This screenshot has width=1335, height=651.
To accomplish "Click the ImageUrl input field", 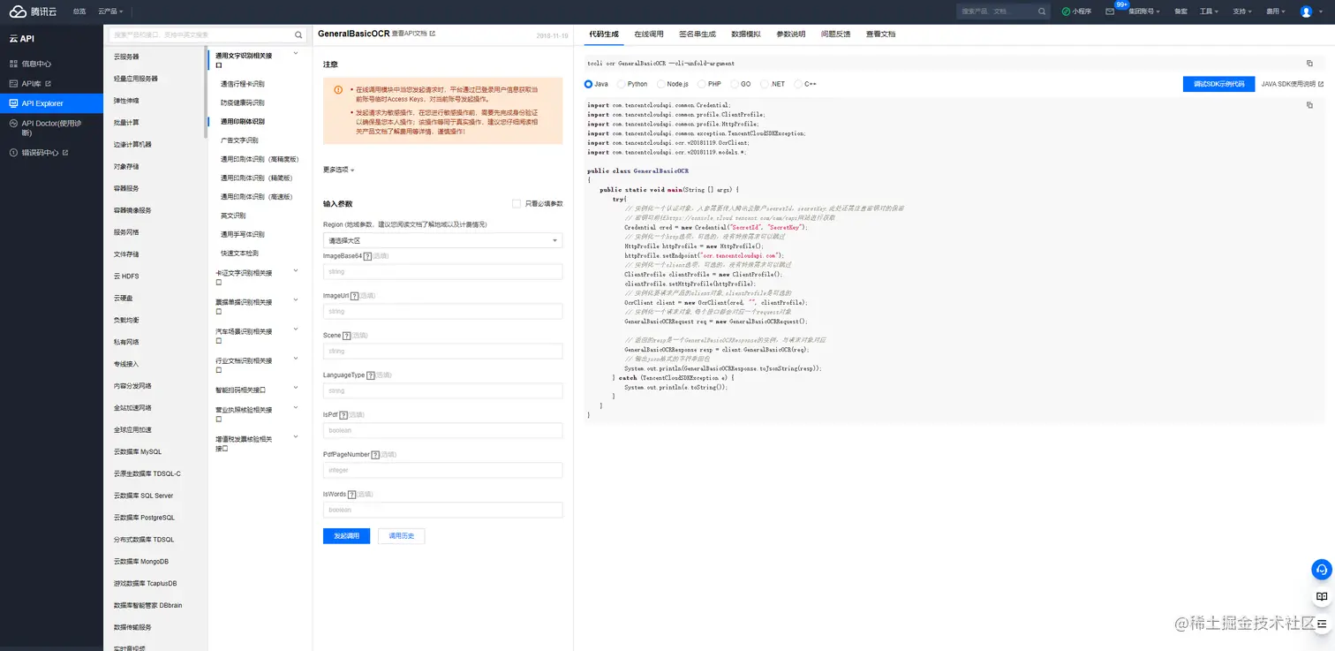I will (x=442, y=311).
